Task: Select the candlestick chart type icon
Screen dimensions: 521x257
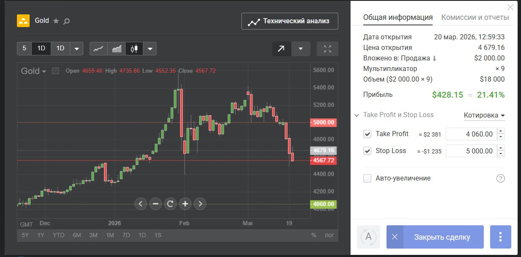Action: [x=134, y=49]
